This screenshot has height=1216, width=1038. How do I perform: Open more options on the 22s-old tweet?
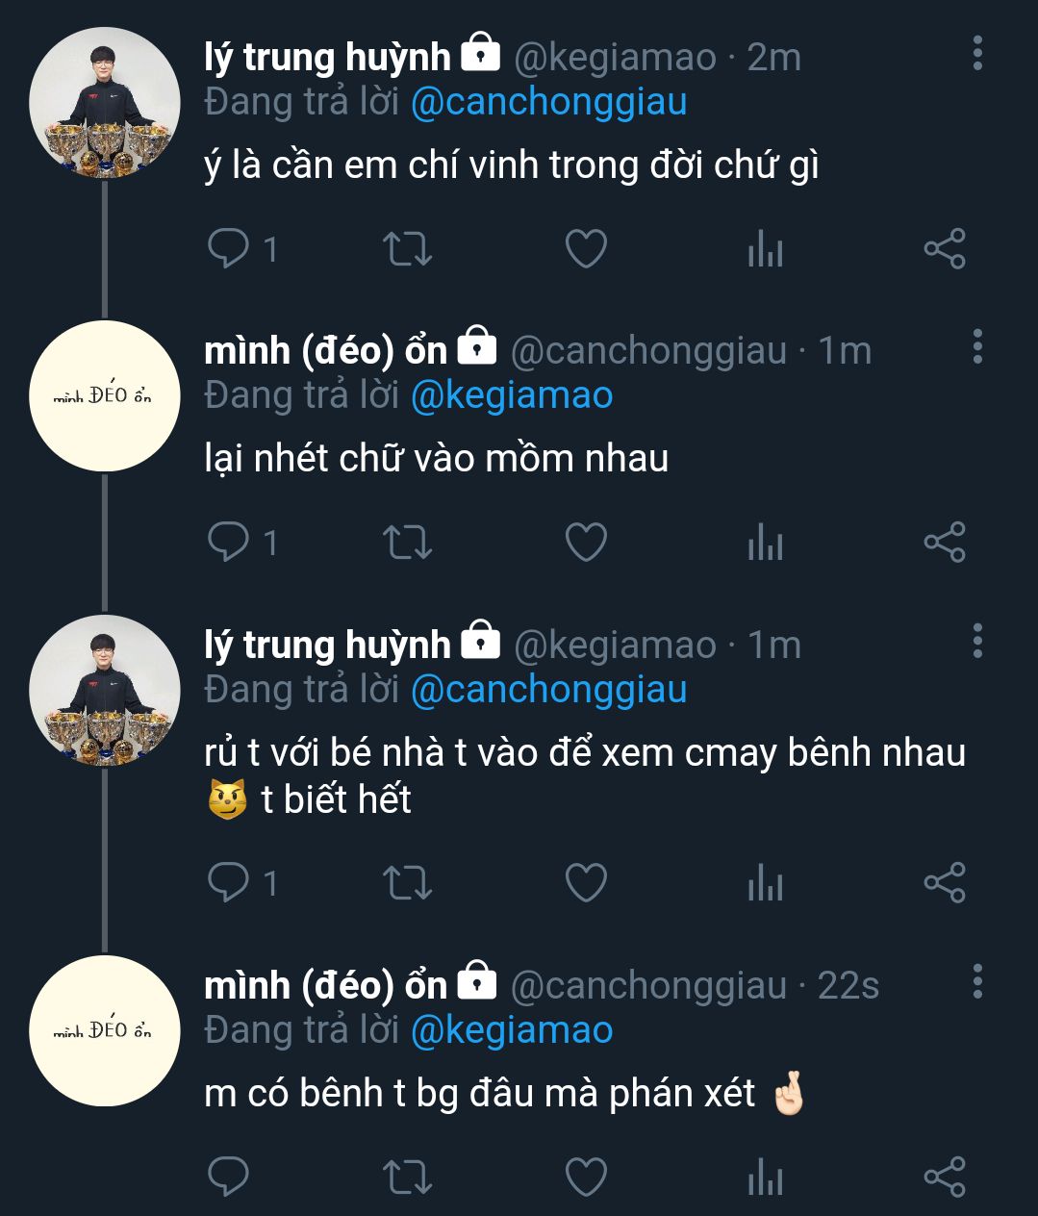(x=977, y=981)
